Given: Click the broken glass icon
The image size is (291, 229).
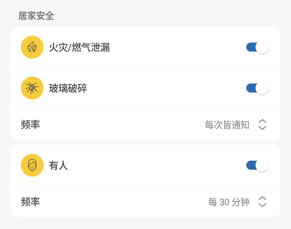Looking at the screenshot, I should coord(32,88).
